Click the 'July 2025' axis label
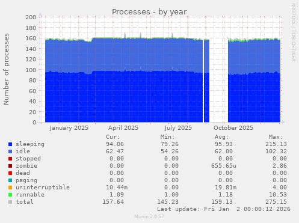The image size is (299, 223). click(178, 128)
